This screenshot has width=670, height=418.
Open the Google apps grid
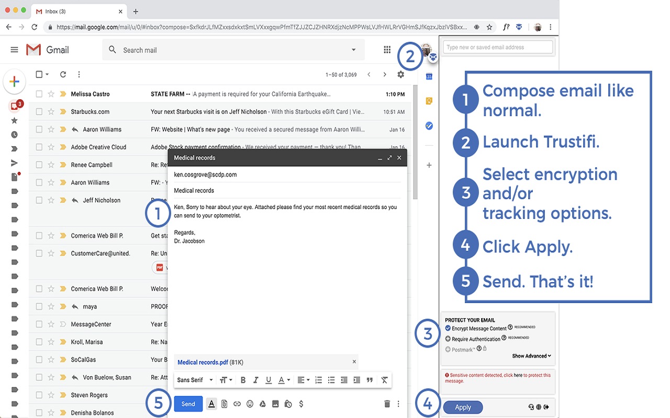point(387,50)
